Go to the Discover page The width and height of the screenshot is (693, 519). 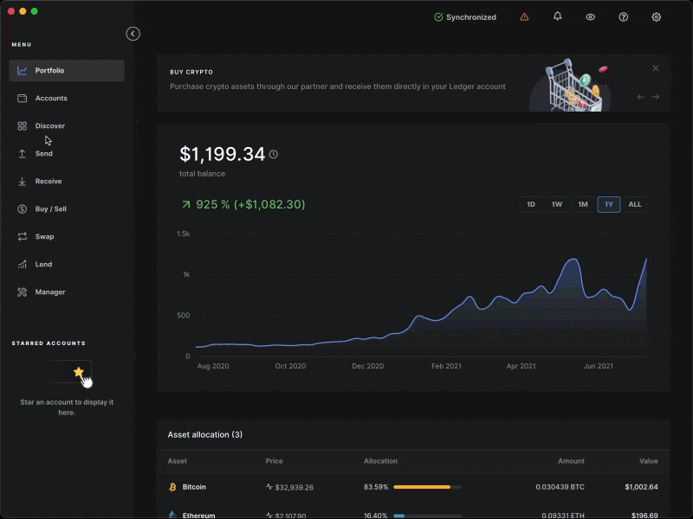coord(67,125)
